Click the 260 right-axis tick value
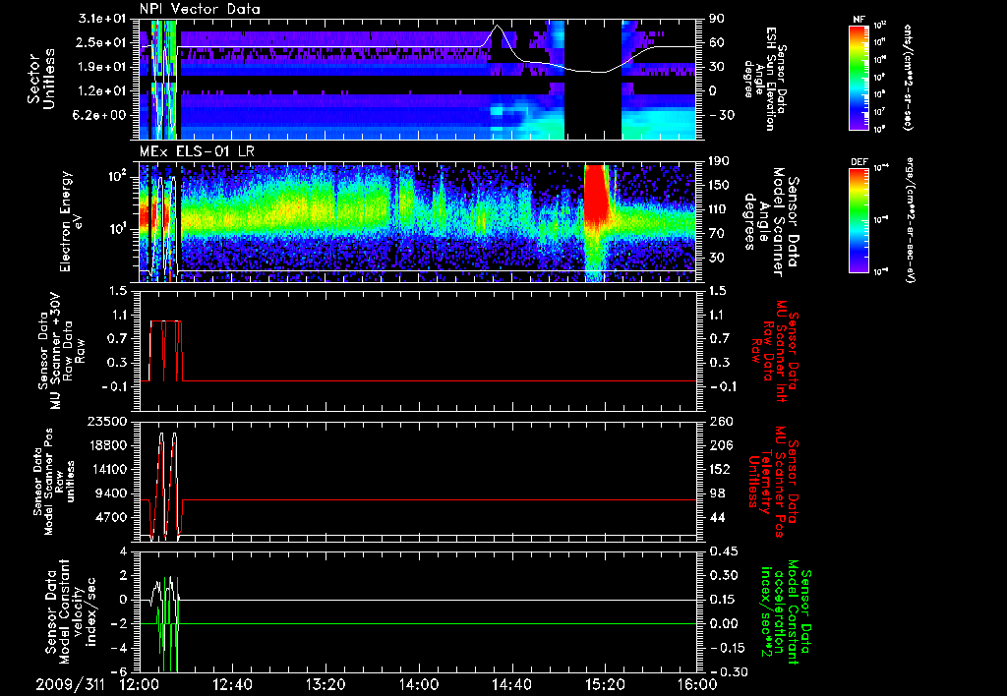This screenshot has height=696, width=1007. [719, 421]
